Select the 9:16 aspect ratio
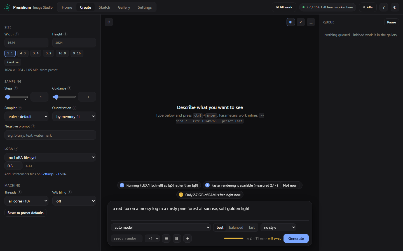This screenshot has width=403, height=251. pos(77,53)
